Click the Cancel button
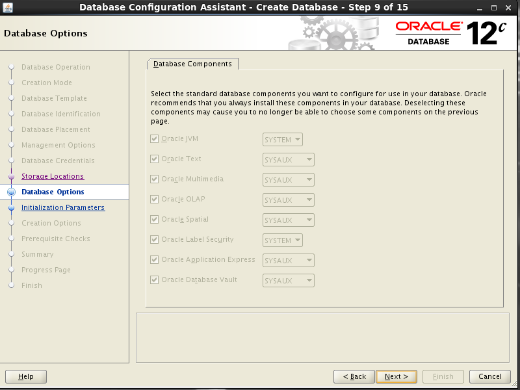 tap(490, 377)
